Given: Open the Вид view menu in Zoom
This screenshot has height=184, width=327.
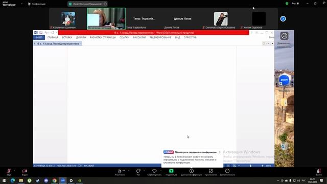Looking at the screenshot, I should point(295,4).
